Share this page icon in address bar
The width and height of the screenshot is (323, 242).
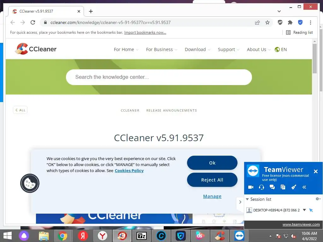pos(257,22)
